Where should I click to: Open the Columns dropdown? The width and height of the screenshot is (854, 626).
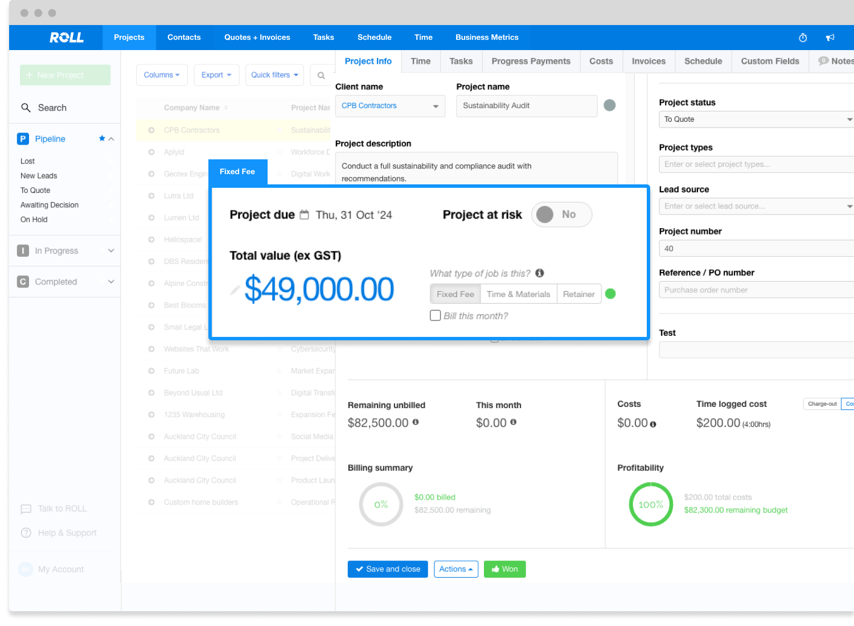pos(162,75)
